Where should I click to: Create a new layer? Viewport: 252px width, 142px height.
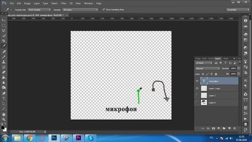coord(229,128)
